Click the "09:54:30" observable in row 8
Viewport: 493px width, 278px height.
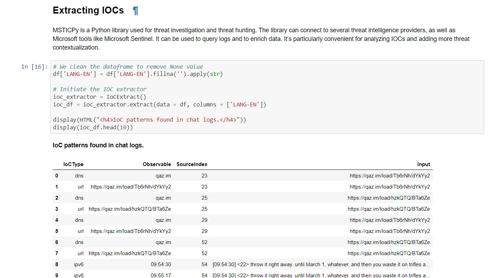[161, 264]
